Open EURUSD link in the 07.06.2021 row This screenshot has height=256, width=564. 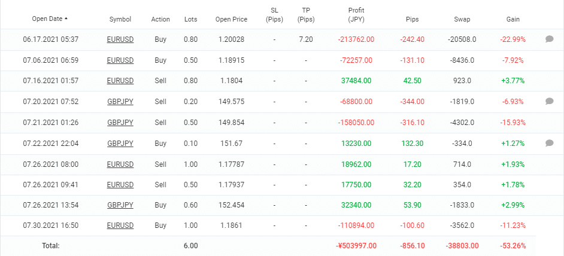point(120,60)
